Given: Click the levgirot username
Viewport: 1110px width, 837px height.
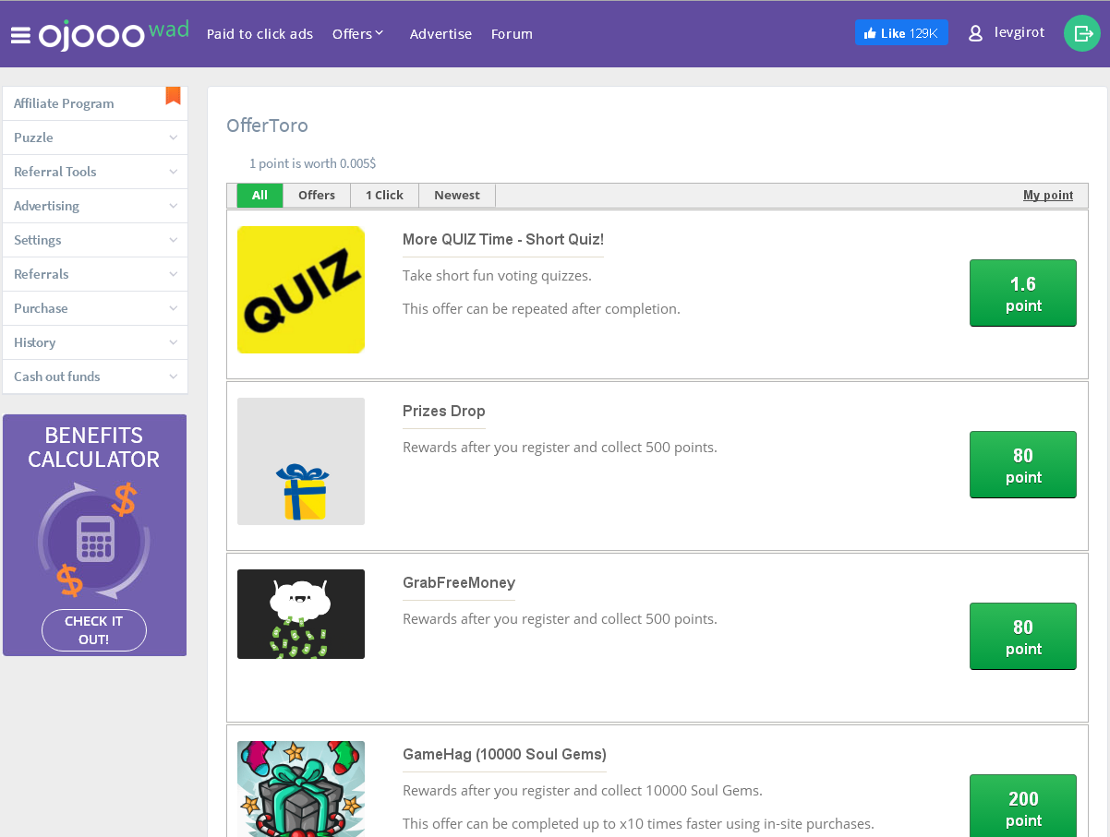Looking at the screenshot, I should 1020,32.
